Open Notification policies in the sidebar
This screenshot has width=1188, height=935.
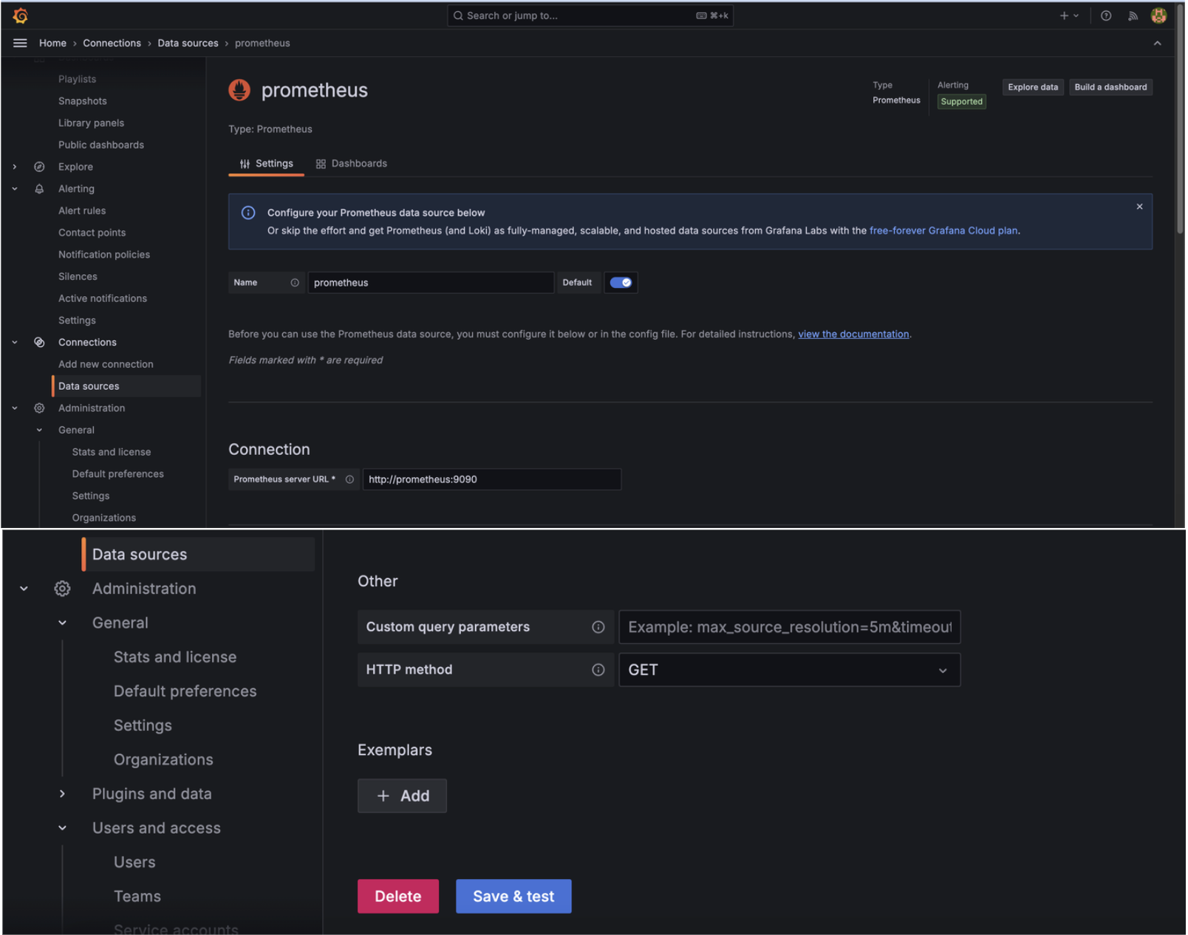coord(104,255)
